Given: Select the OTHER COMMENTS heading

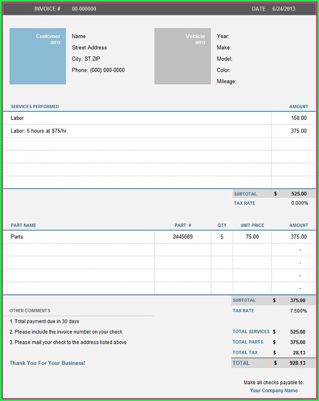Looking at the screenshot, I should click(x=30, y=311).
